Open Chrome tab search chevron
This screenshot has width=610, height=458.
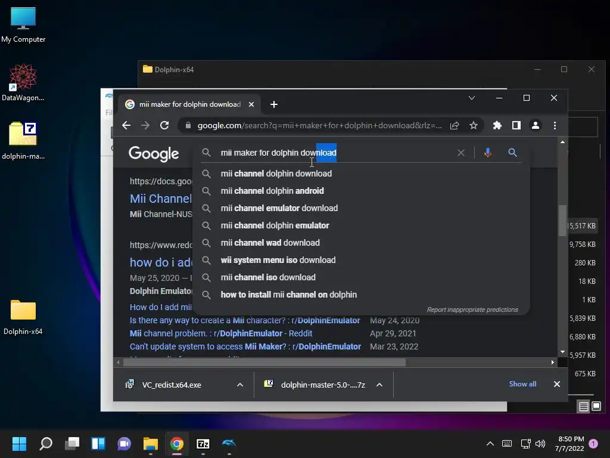pyautogui.click(x=472, y=98)
